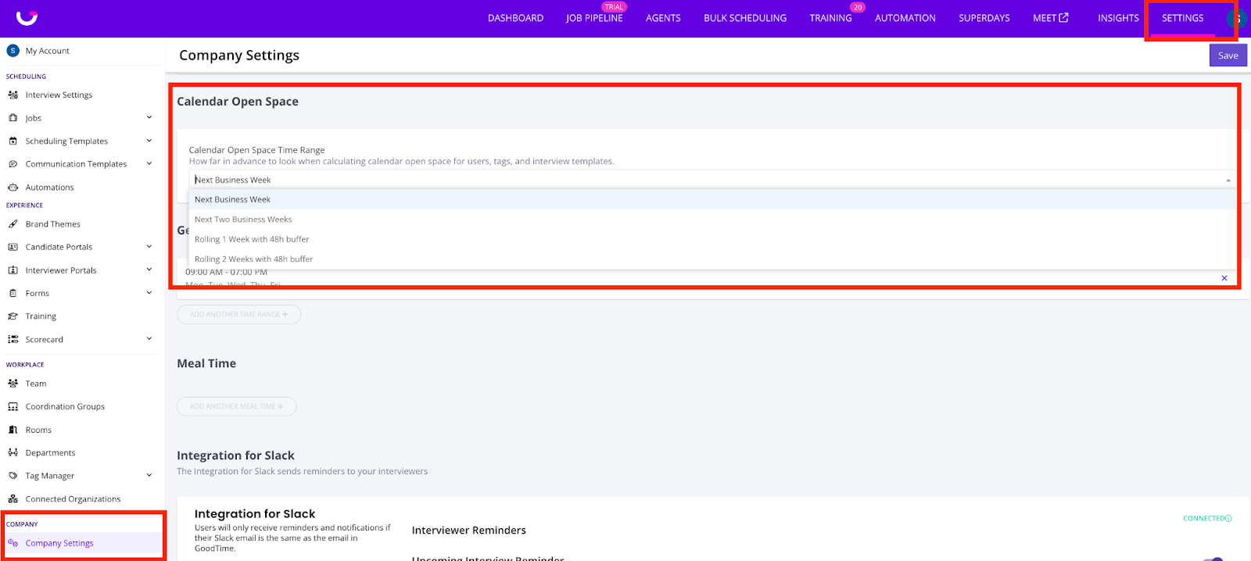Click Add Another Meal Time button
1251x561 pixels.
(237, 406)
